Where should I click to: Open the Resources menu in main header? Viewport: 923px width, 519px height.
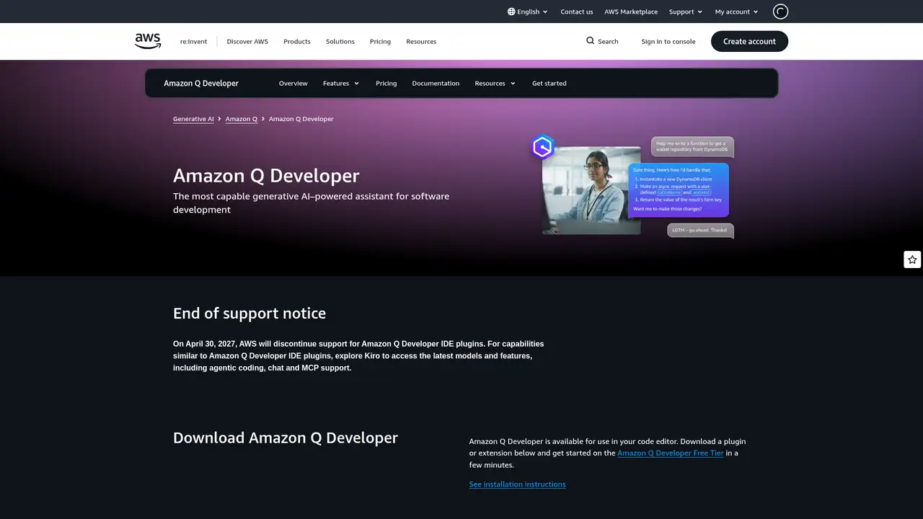[421, 42]
